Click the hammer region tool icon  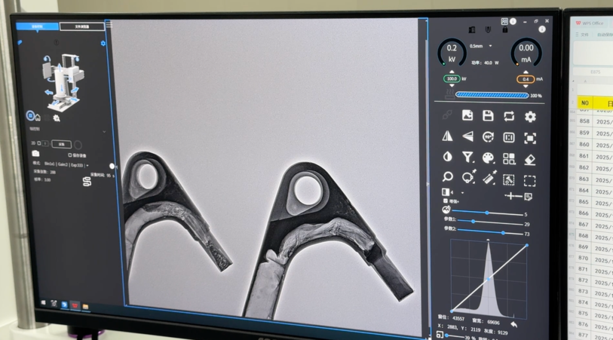point(508,180)
